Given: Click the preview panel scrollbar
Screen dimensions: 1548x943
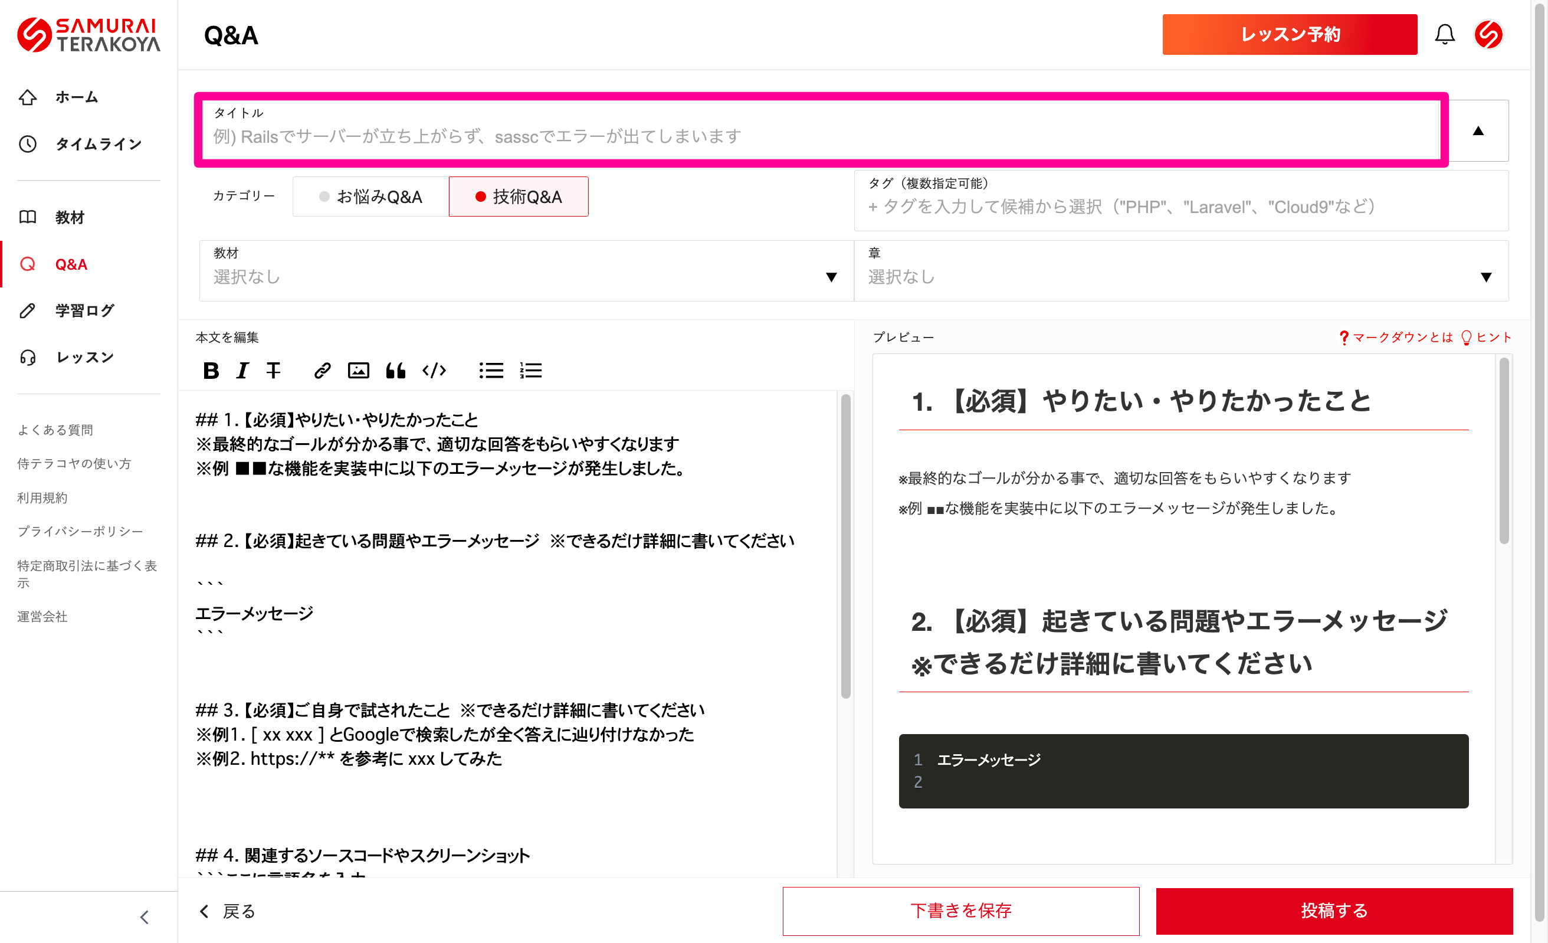Looking at the screenshot, I should (1503, 451).
